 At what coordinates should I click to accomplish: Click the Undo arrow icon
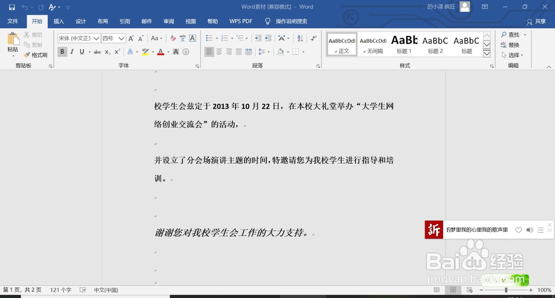(x=24, y=7)
